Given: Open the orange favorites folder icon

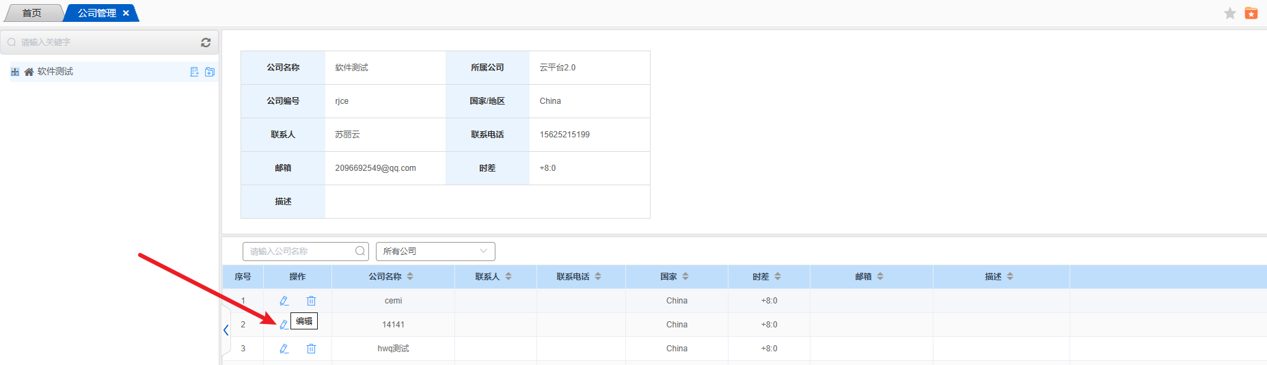Looking at the screenshot, I should click(1251, 13).
